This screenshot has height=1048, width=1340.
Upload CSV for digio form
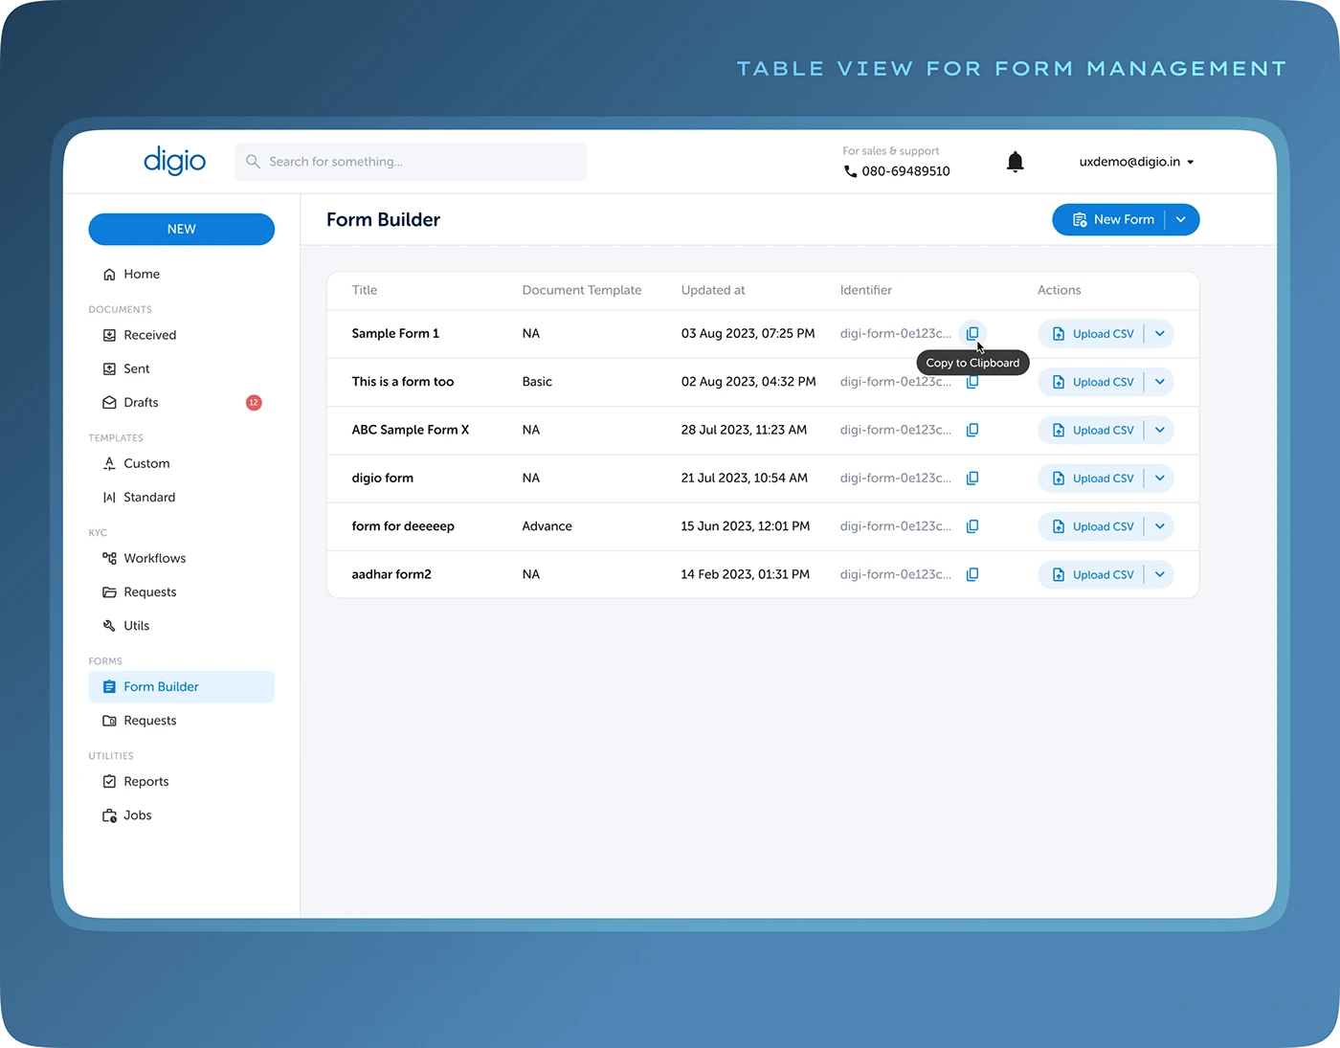(1091, 479)
